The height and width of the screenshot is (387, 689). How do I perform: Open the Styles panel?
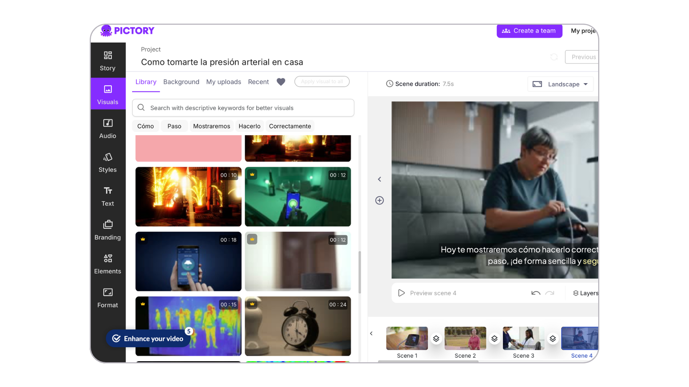tap(108, 163)
